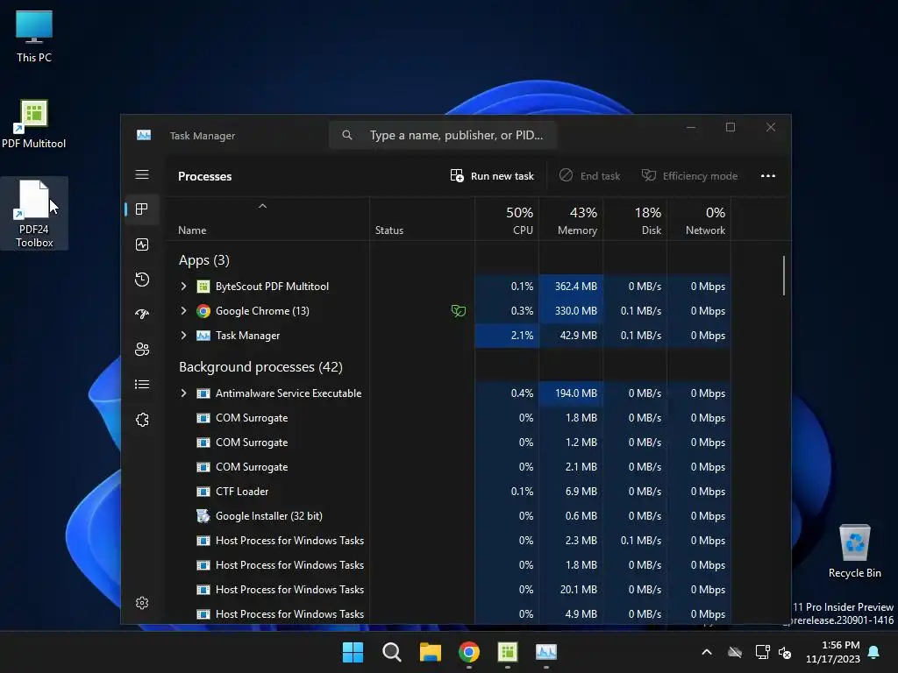898x673 pixels.
Task: Click the search magnifier icon in Task Manager
Action: 347,135
